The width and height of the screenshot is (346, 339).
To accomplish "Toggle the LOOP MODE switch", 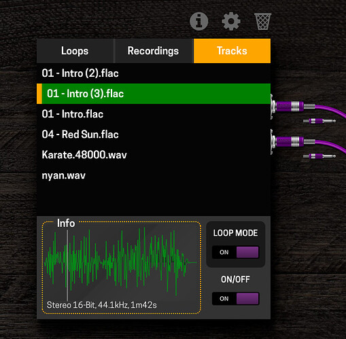I will (x=235, y=252).
